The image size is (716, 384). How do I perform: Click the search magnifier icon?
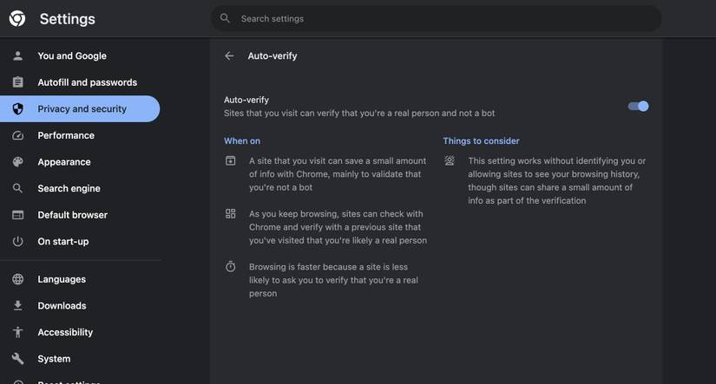[x=225, y=18]
